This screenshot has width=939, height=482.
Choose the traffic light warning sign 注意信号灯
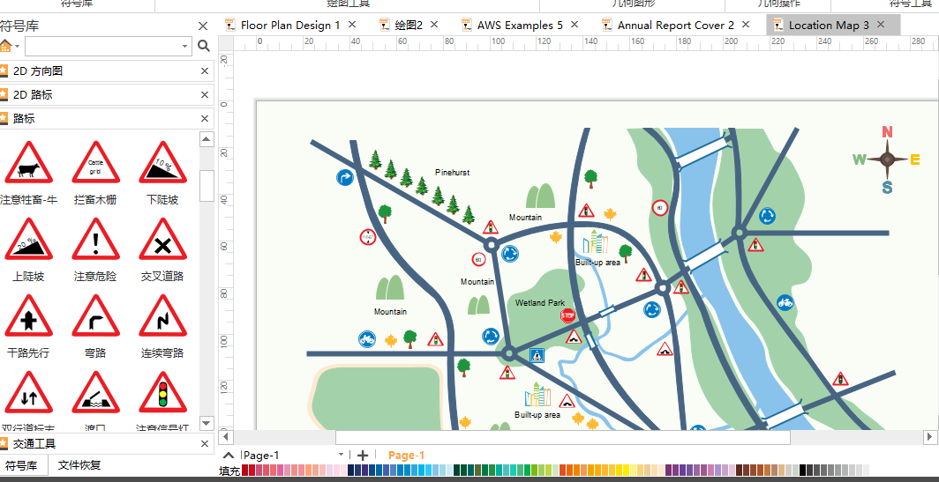click(x=163, y=392)
